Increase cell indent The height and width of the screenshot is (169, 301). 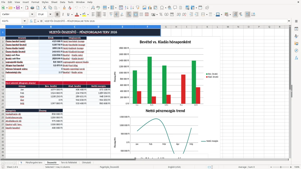(191, 15)
